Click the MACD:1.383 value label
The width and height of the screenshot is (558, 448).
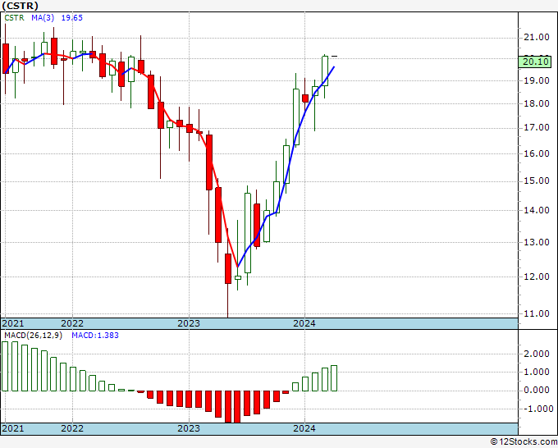tap(95, 336)
